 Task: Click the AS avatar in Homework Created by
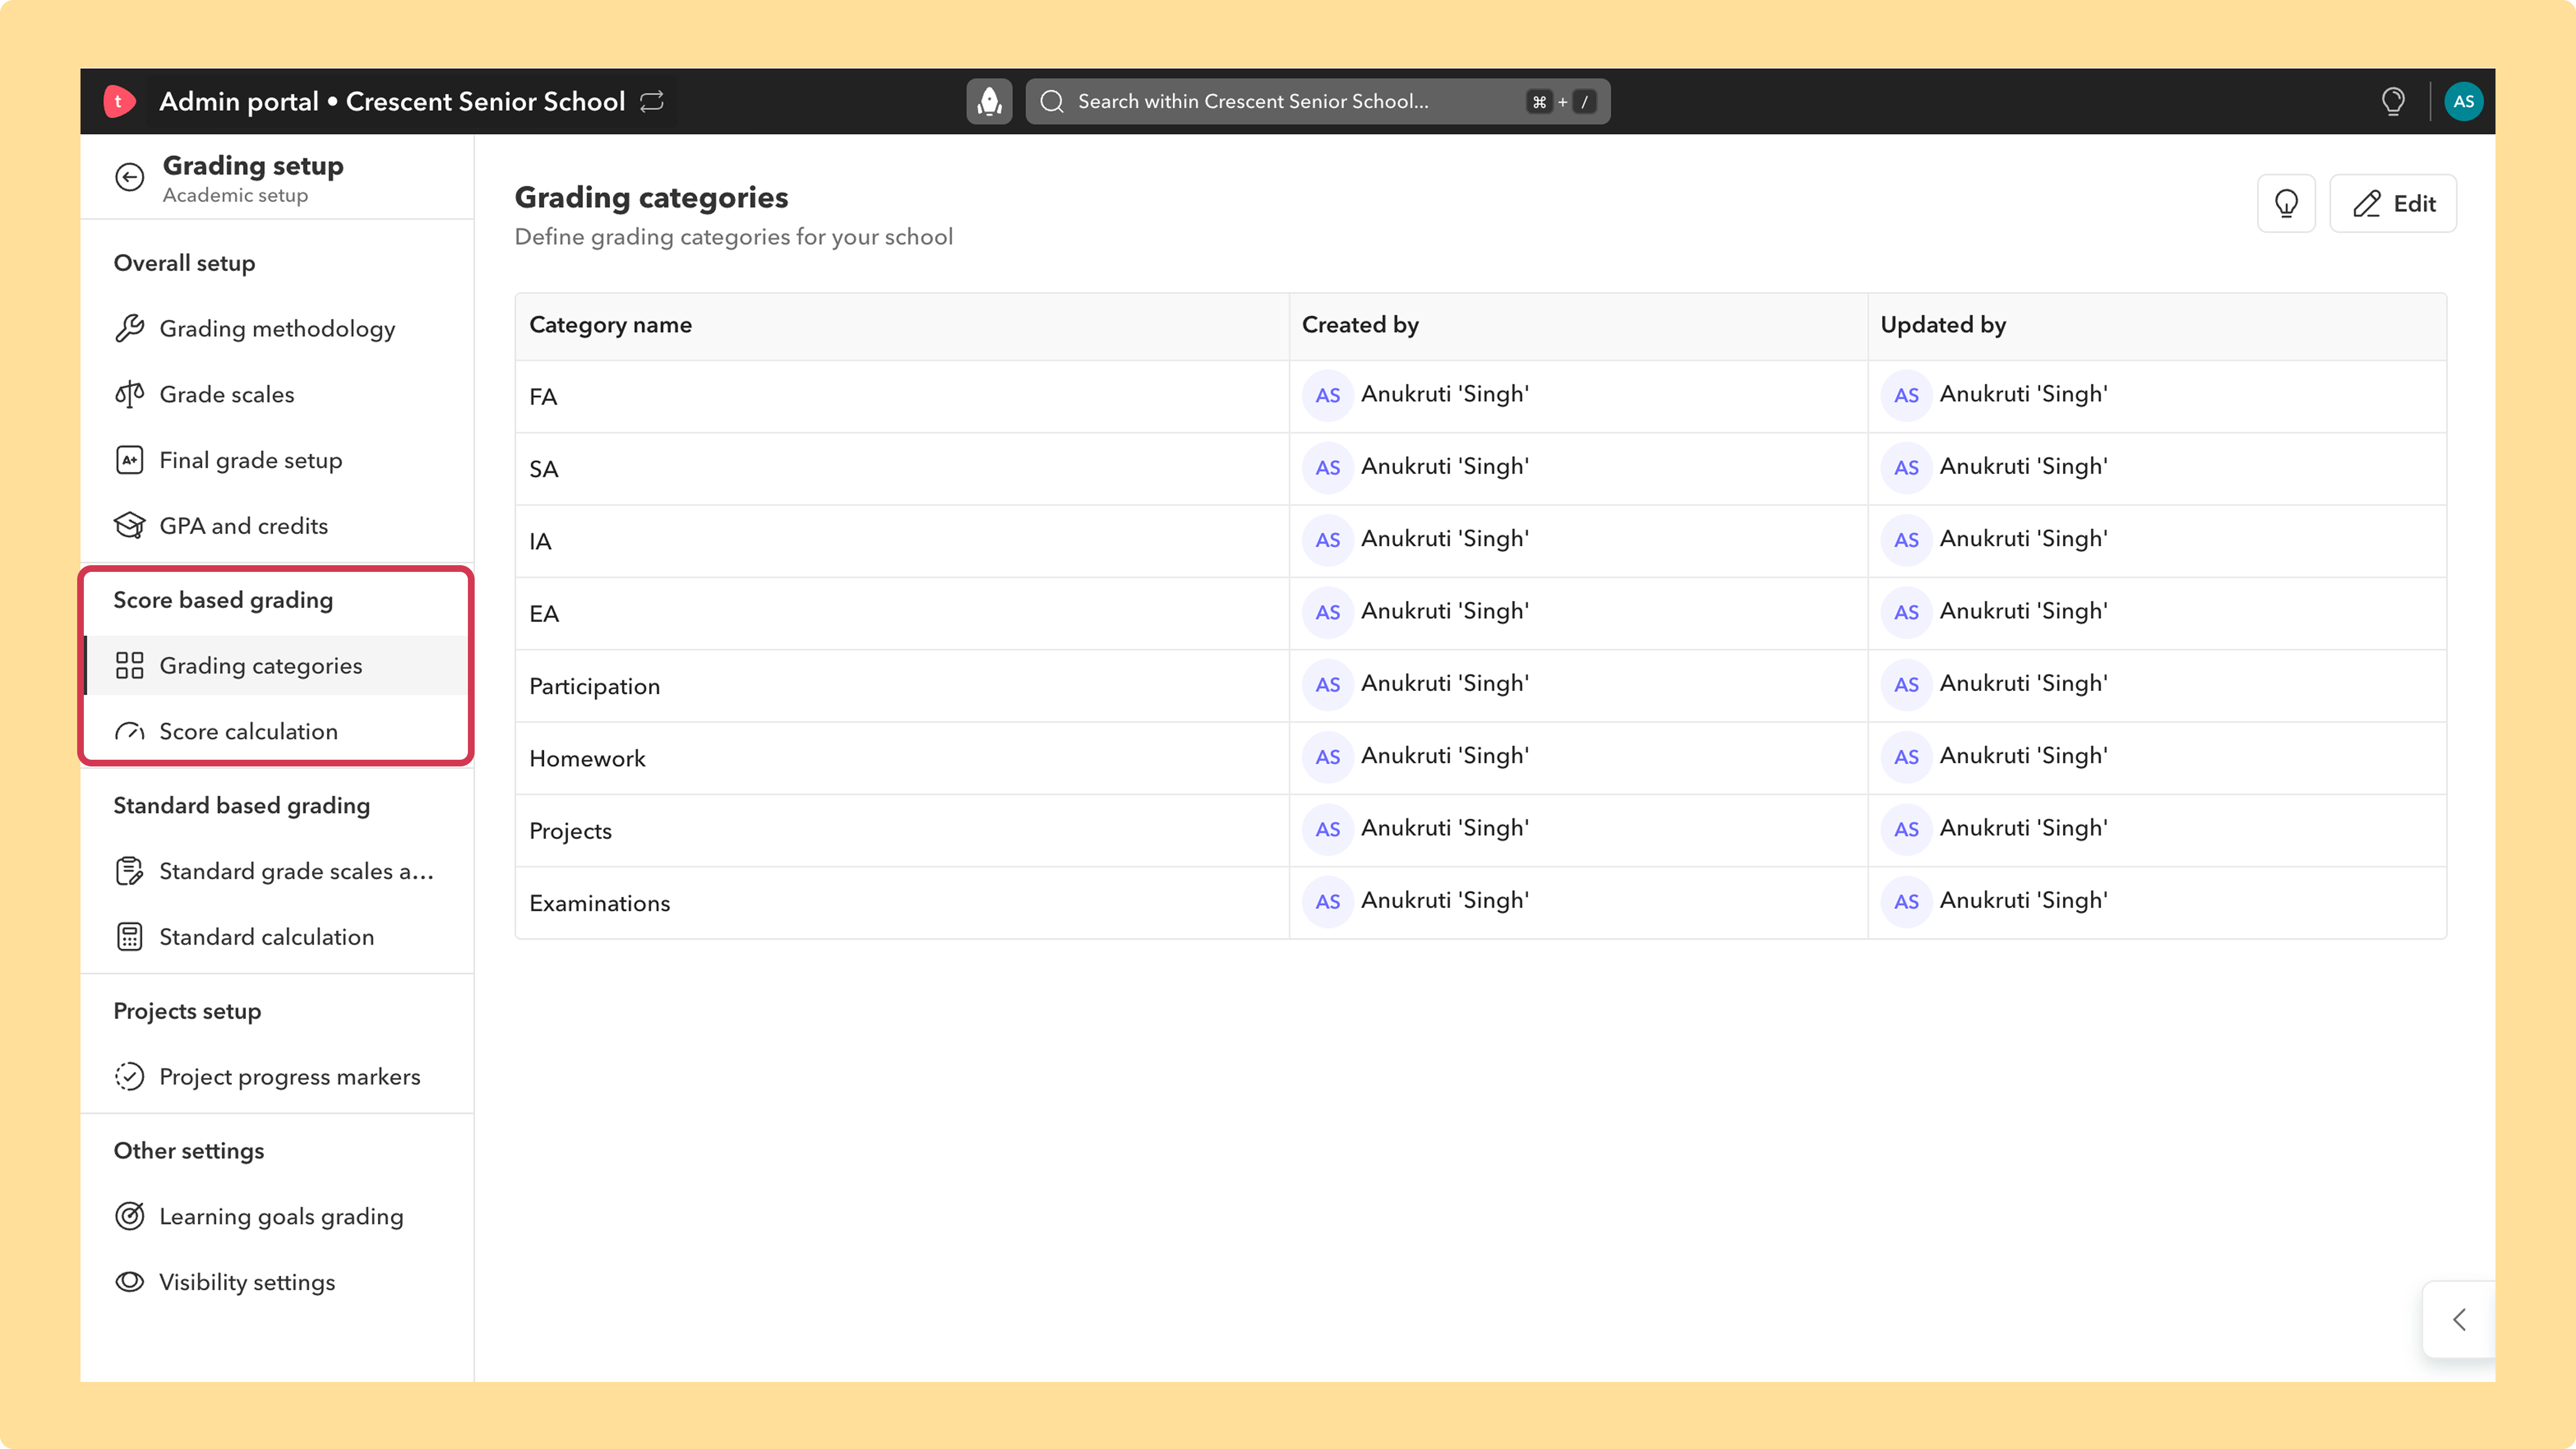1328,757
